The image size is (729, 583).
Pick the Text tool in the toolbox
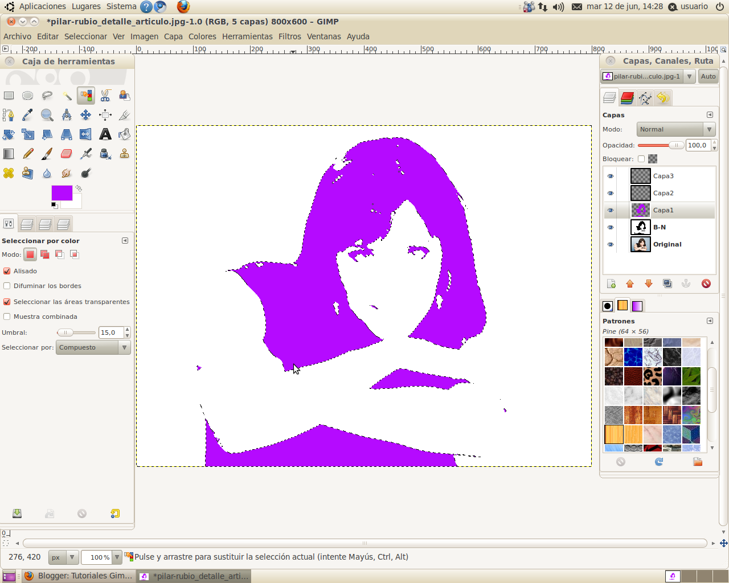[105, 134]
